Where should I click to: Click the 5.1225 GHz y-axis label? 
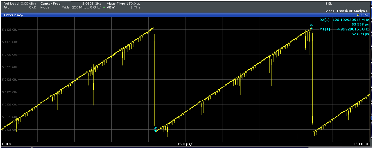pos(10,30)
